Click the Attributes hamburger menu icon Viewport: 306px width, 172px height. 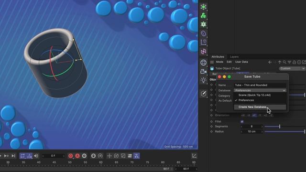point(212,62)
